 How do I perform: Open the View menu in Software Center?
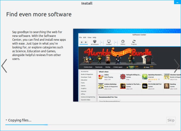click(89, 37)
